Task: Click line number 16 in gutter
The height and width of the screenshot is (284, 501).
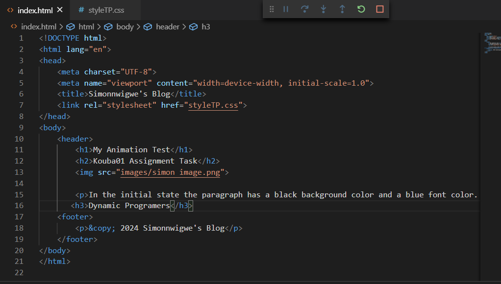Action: click(x=19, y=206)
